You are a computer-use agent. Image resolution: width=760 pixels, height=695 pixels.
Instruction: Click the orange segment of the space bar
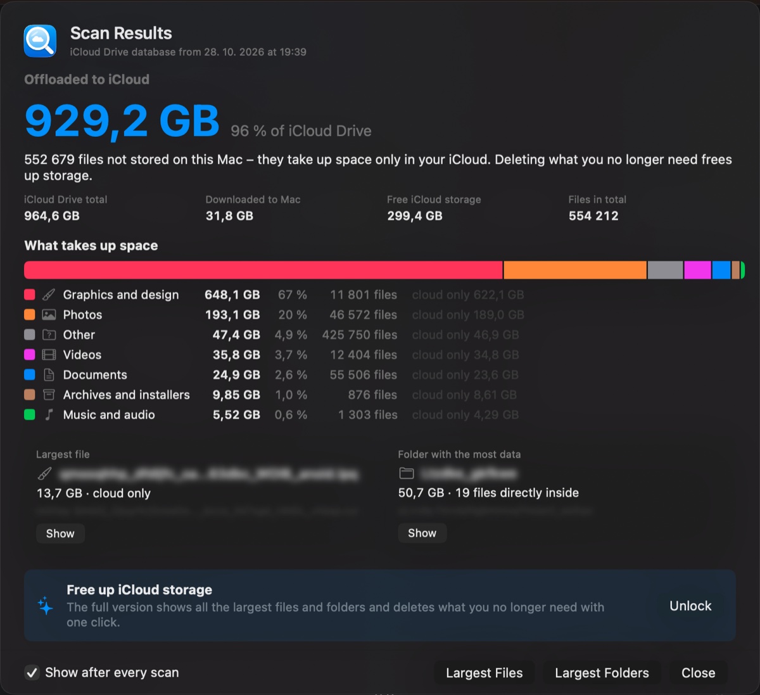pyautogui.click(x=575, y=270)
